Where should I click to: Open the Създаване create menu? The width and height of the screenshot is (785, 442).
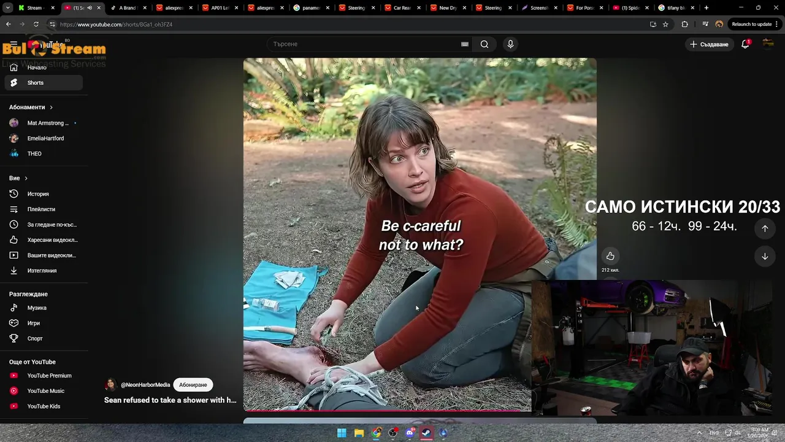click(709, 44)
